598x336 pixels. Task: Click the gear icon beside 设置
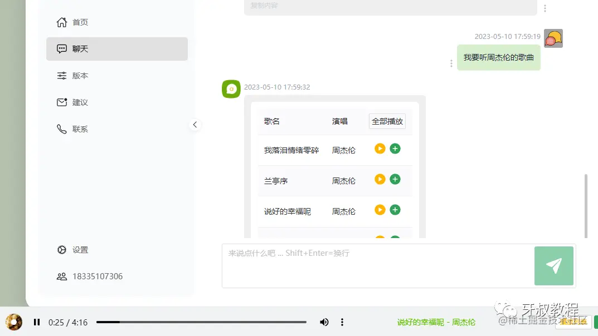pos(62,250)
